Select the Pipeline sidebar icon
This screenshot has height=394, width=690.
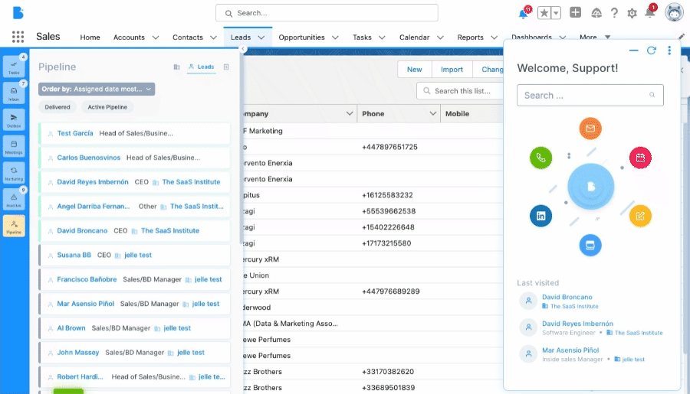tap(14, 226)
